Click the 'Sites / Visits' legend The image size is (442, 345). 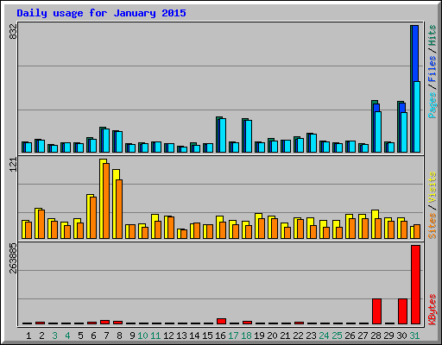(x=432, y=205)
